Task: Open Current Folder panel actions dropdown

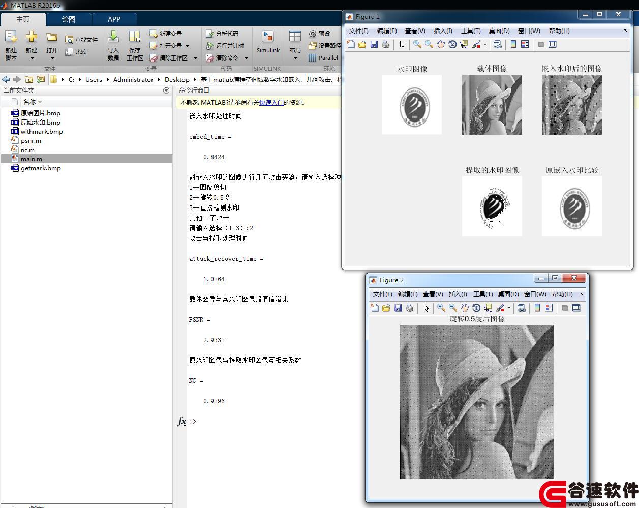Action: pos(166,91)
